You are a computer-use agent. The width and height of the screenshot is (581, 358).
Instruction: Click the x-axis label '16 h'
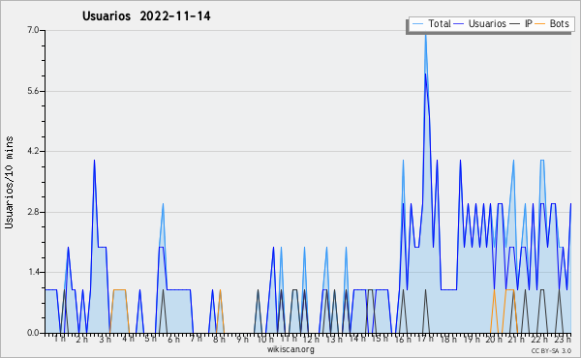click(x=403, y=339)
